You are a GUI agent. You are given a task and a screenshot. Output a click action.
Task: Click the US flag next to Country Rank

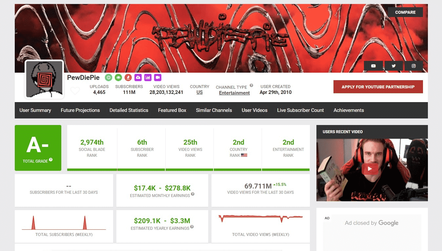click(x=244, y=155)
